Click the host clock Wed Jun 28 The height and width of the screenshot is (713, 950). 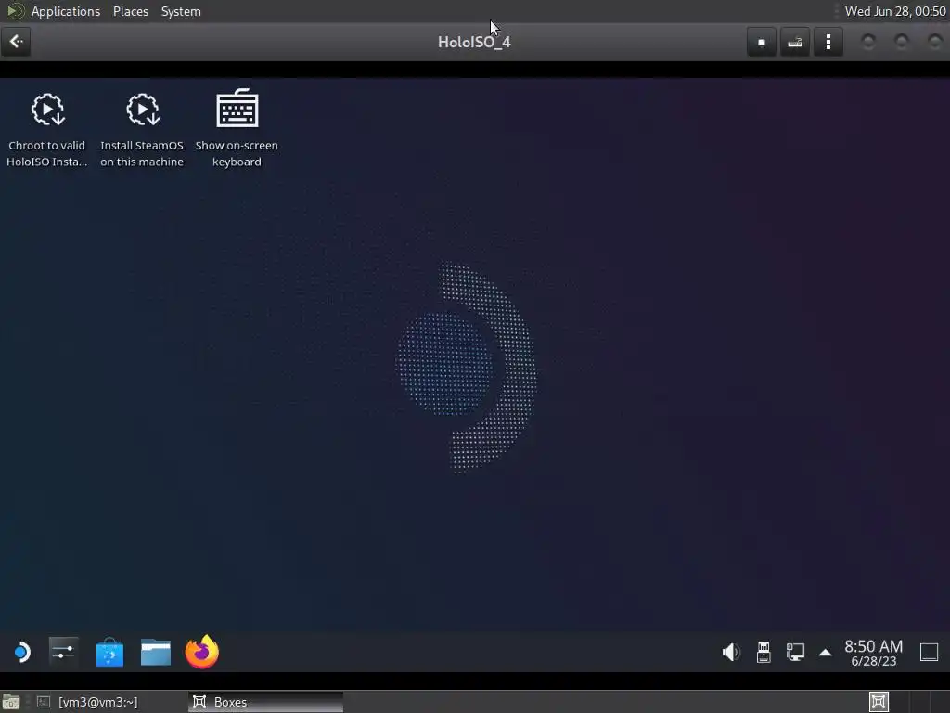(x=895, y=11)
